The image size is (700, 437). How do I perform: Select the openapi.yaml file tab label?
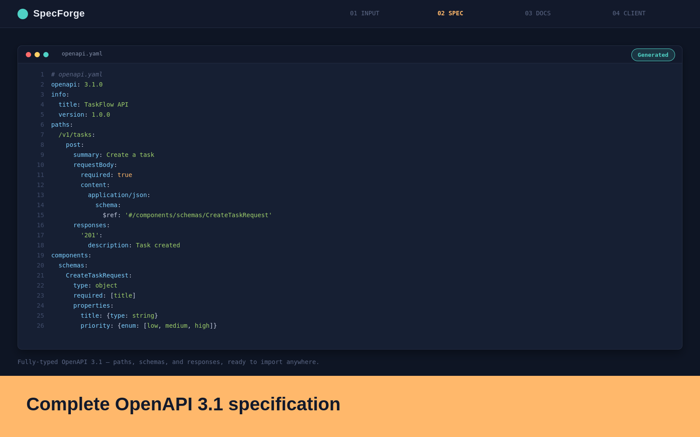coord(82,54)
